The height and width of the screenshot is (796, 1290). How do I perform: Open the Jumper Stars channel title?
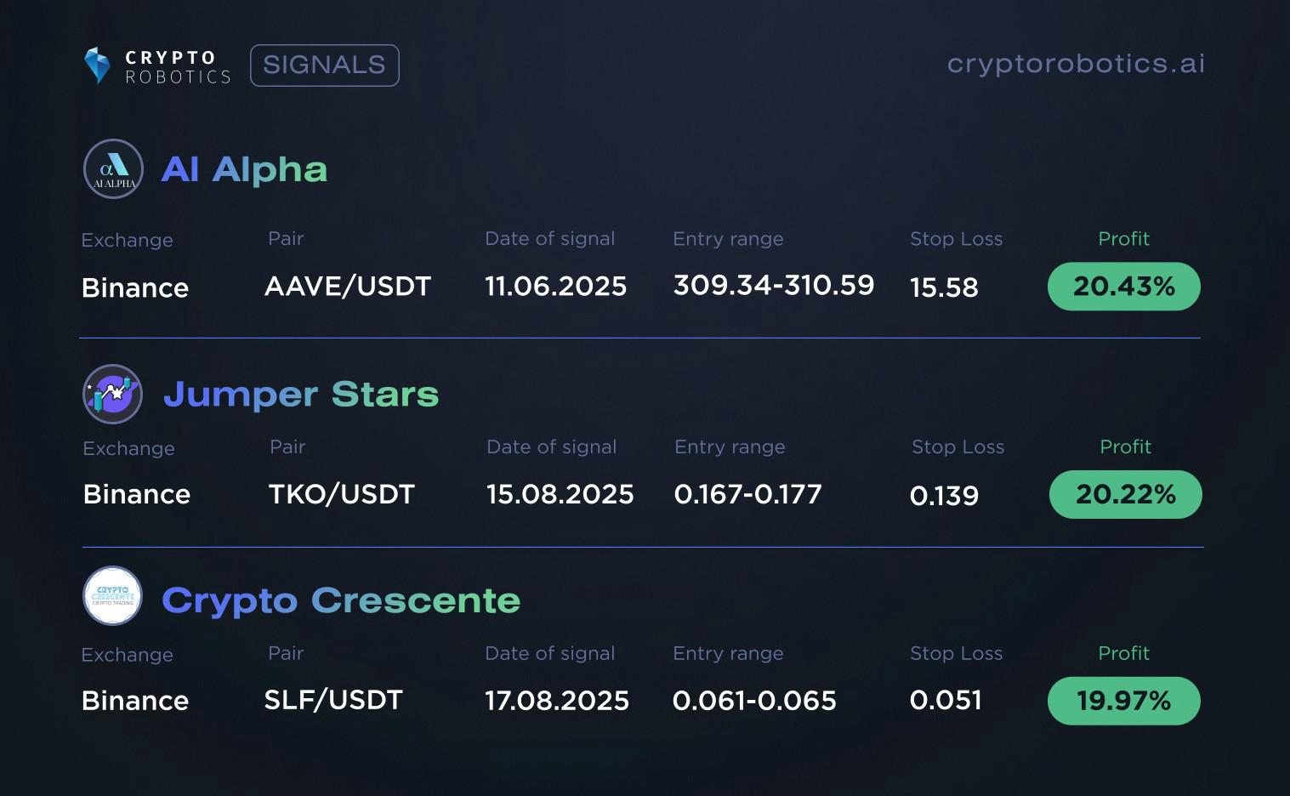pyautogui.click(x=301, y=394)
